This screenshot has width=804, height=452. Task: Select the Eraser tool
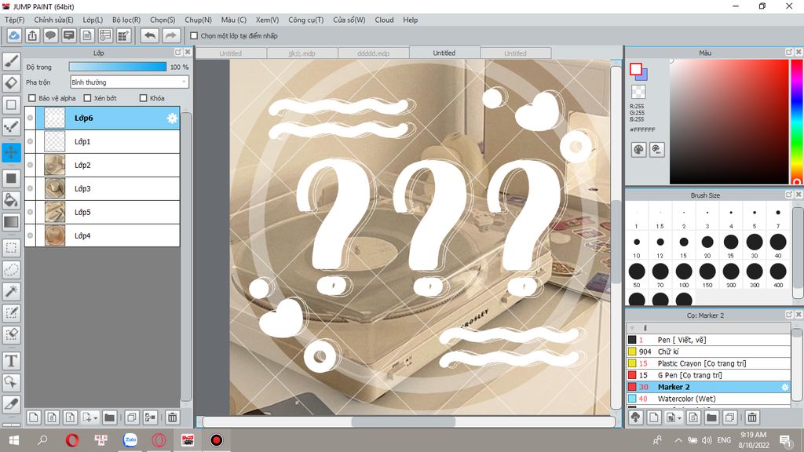tap(11, 83)
